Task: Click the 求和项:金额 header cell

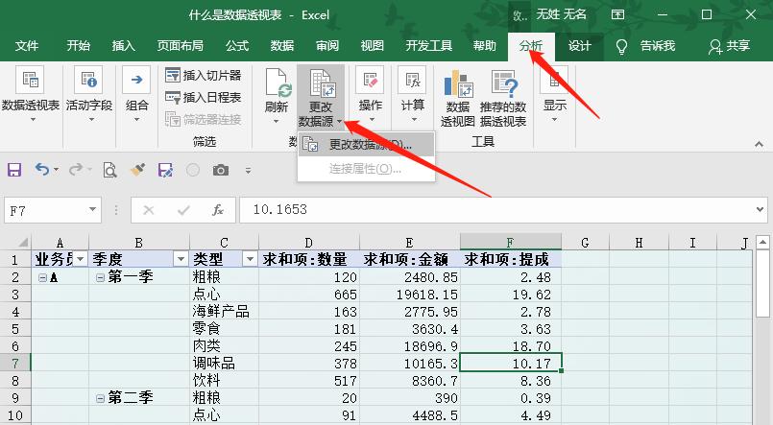Action: click(x=410, y=259)
